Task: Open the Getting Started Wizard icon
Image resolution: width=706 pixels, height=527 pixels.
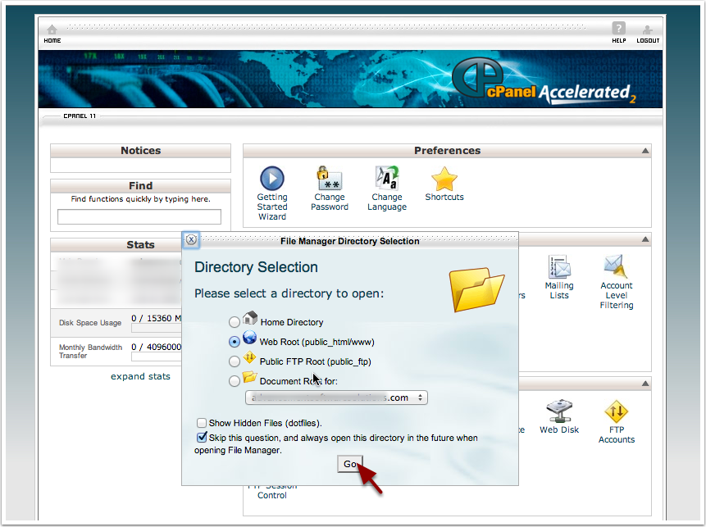Action: pos(271,179)
